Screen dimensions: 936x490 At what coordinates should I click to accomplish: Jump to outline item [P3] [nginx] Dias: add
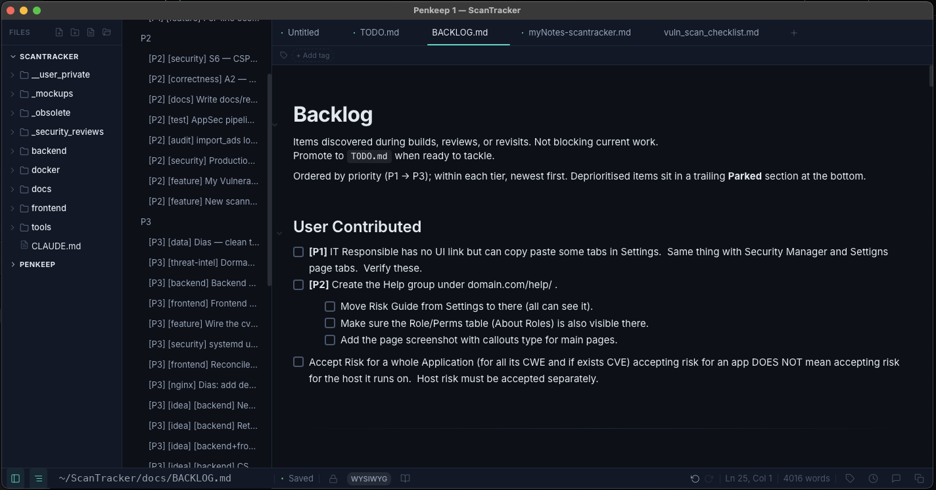[x=203, y=385]
